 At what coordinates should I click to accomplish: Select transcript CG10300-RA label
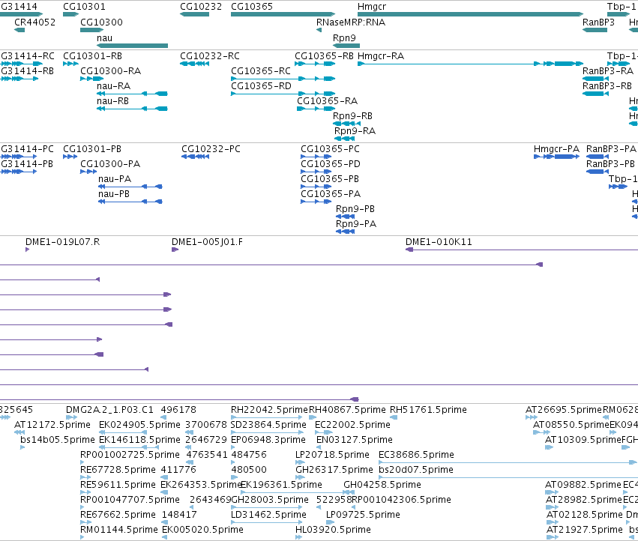click(111, 70)
